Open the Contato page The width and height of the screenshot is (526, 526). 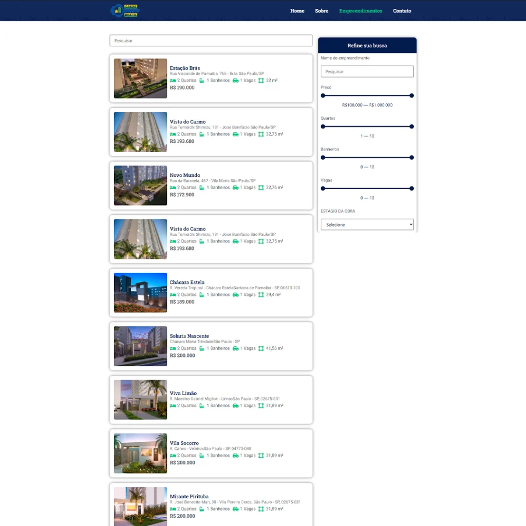click(402, 11)
